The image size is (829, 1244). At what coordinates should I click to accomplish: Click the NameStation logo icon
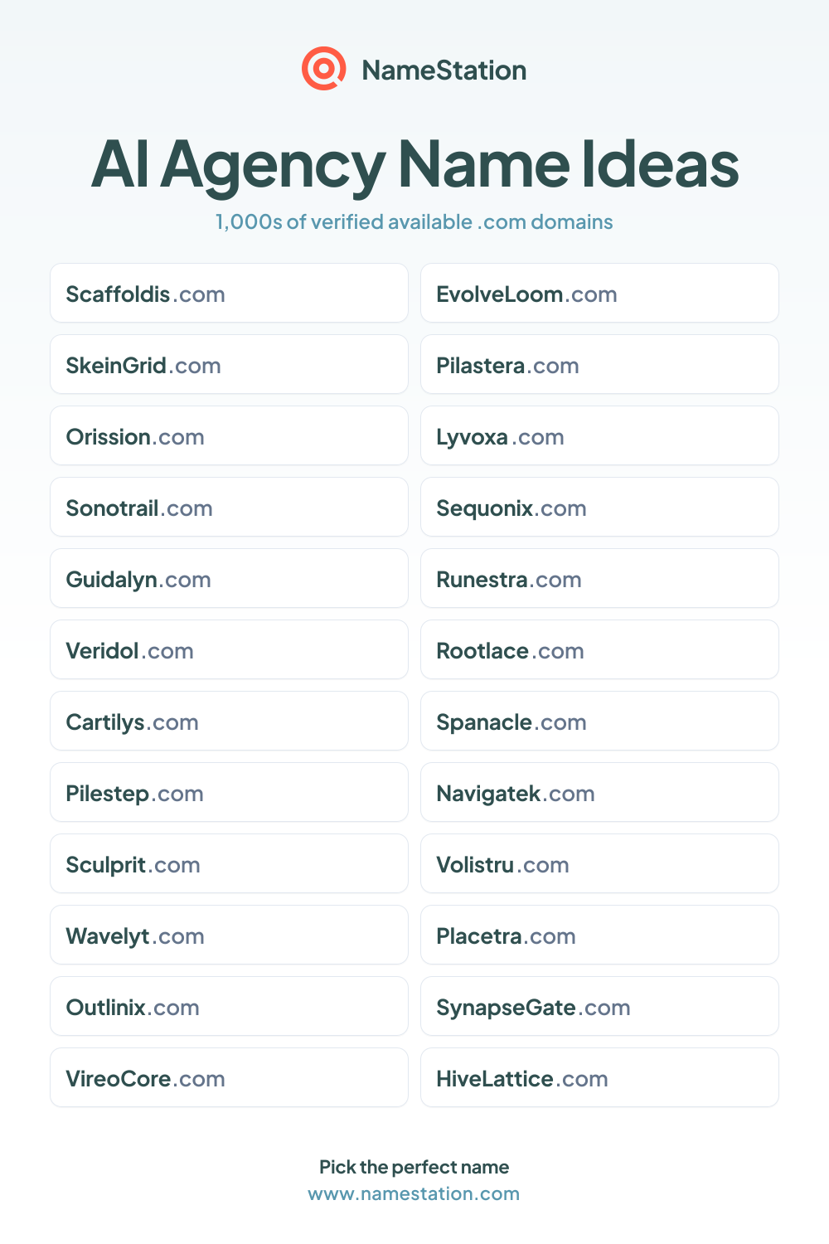click(323, 69)
